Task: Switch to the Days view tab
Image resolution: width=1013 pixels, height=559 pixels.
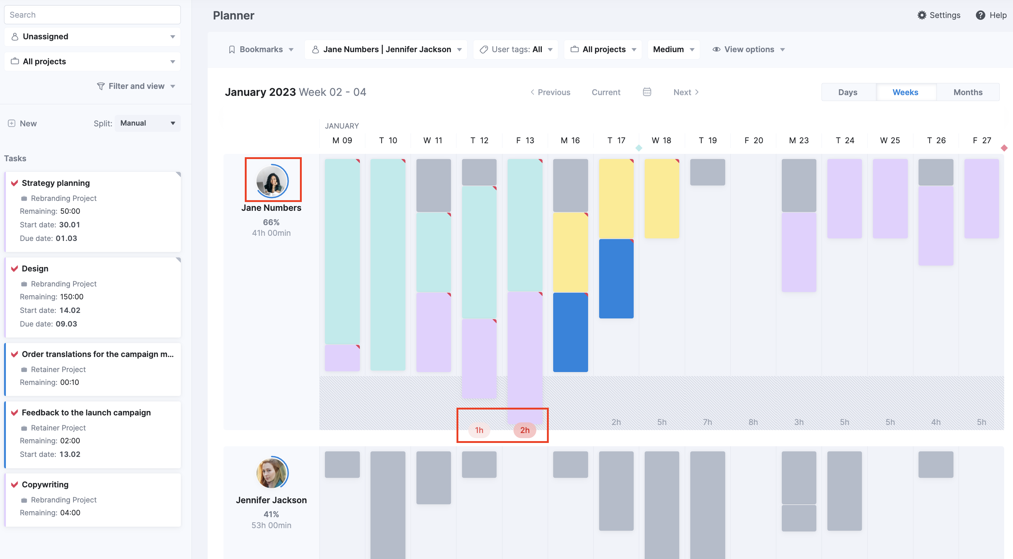Action: pyautogui.click(x=848, y=92)
